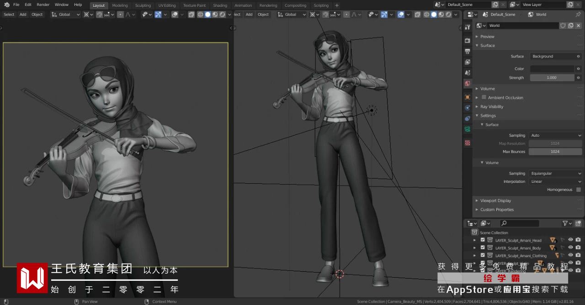Click the new scene icon next to Default_Scene
This screenshot has height=305, width=585.
[x=495, y=5]
